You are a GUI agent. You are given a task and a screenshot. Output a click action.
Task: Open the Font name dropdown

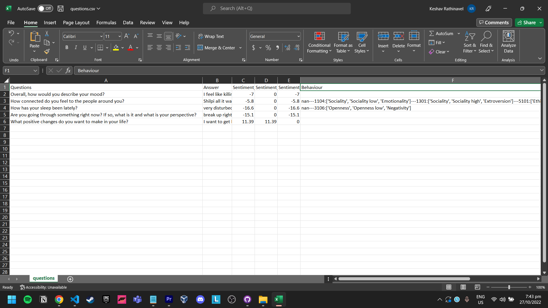coord(101,37)
